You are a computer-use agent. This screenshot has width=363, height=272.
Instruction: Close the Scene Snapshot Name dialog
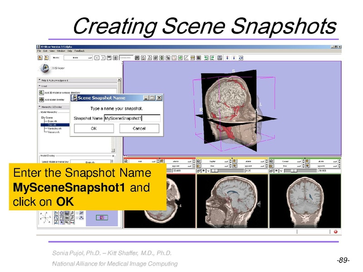(x=159, y=98)
